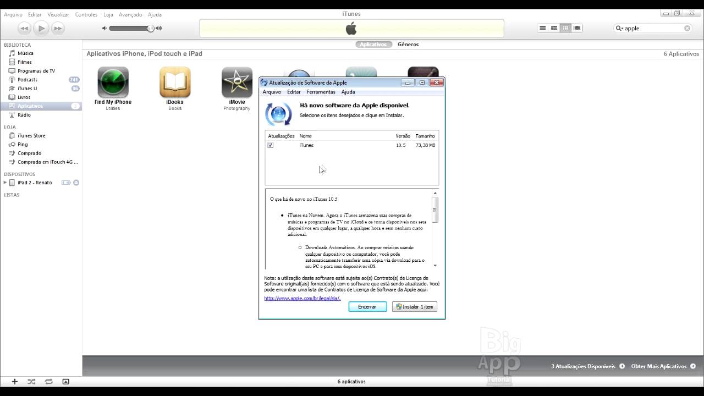Click the search field containing apple
This screenshot has height=396, width=704.
(x=653, y=28)
